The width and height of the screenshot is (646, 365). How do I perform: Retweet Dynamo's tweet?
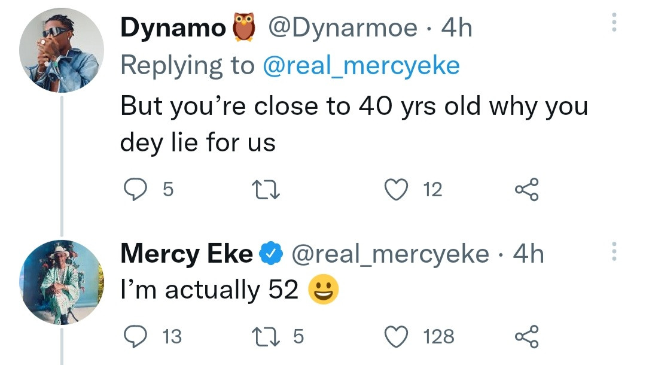[x=264, y=190]
